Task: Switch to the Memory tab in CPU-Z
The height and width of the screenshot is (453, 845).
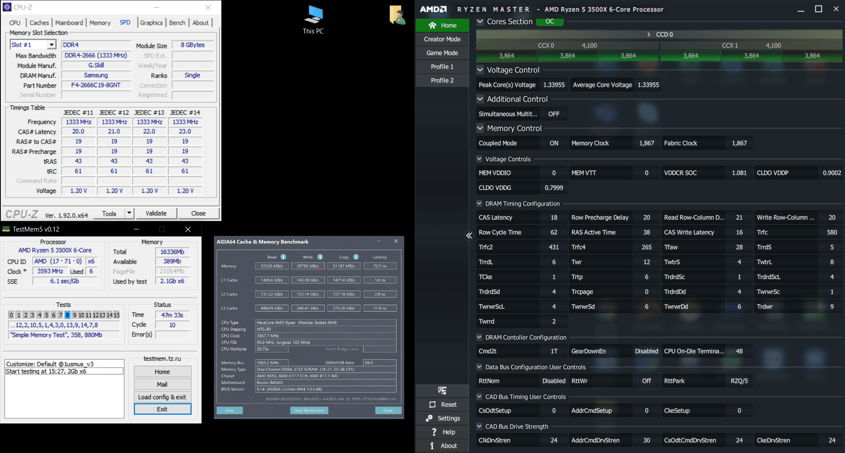Action: pyautogui.click(x=100, y=23)
